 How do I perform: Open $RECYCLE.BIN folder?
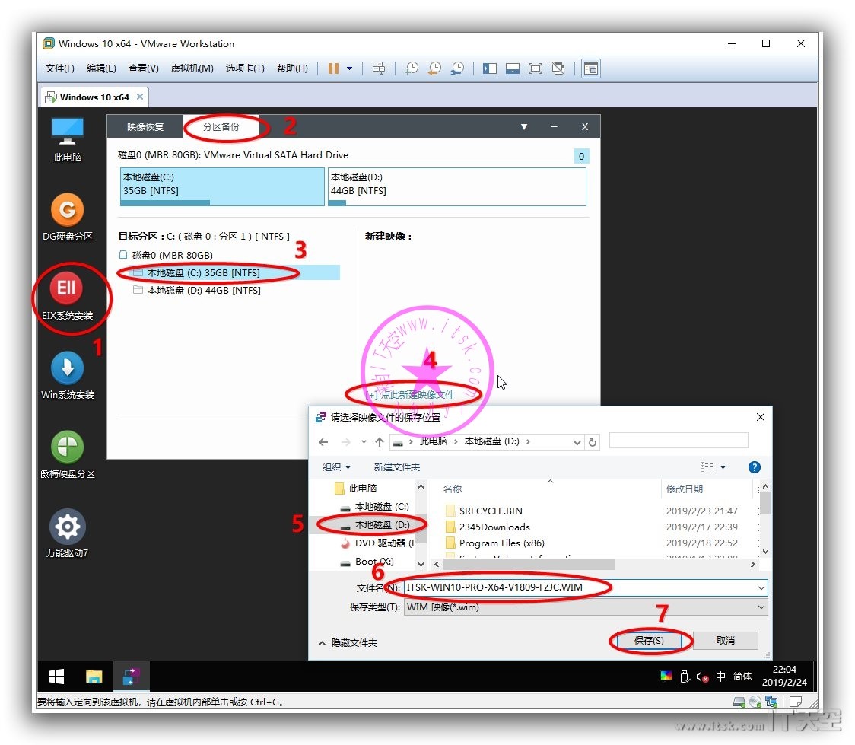pos(485,511)
